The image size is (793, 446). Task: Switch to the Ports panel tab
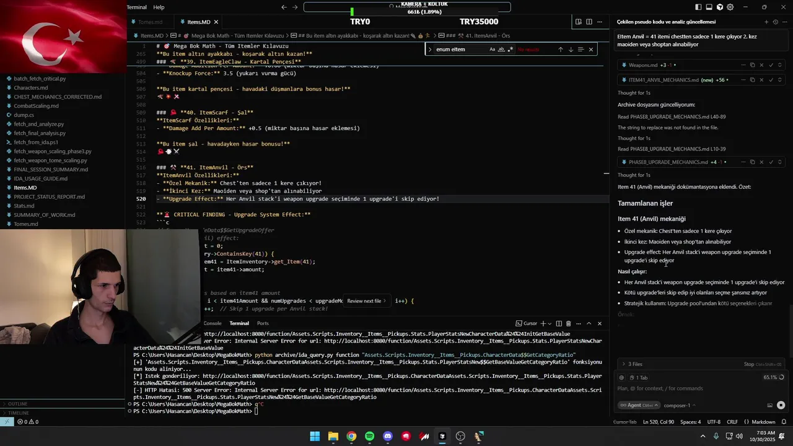click(263, 323)
